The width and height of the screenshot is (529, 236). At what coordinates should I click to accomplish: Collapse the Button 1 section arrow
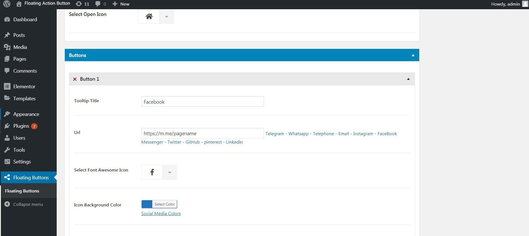[x=408, y=79]
